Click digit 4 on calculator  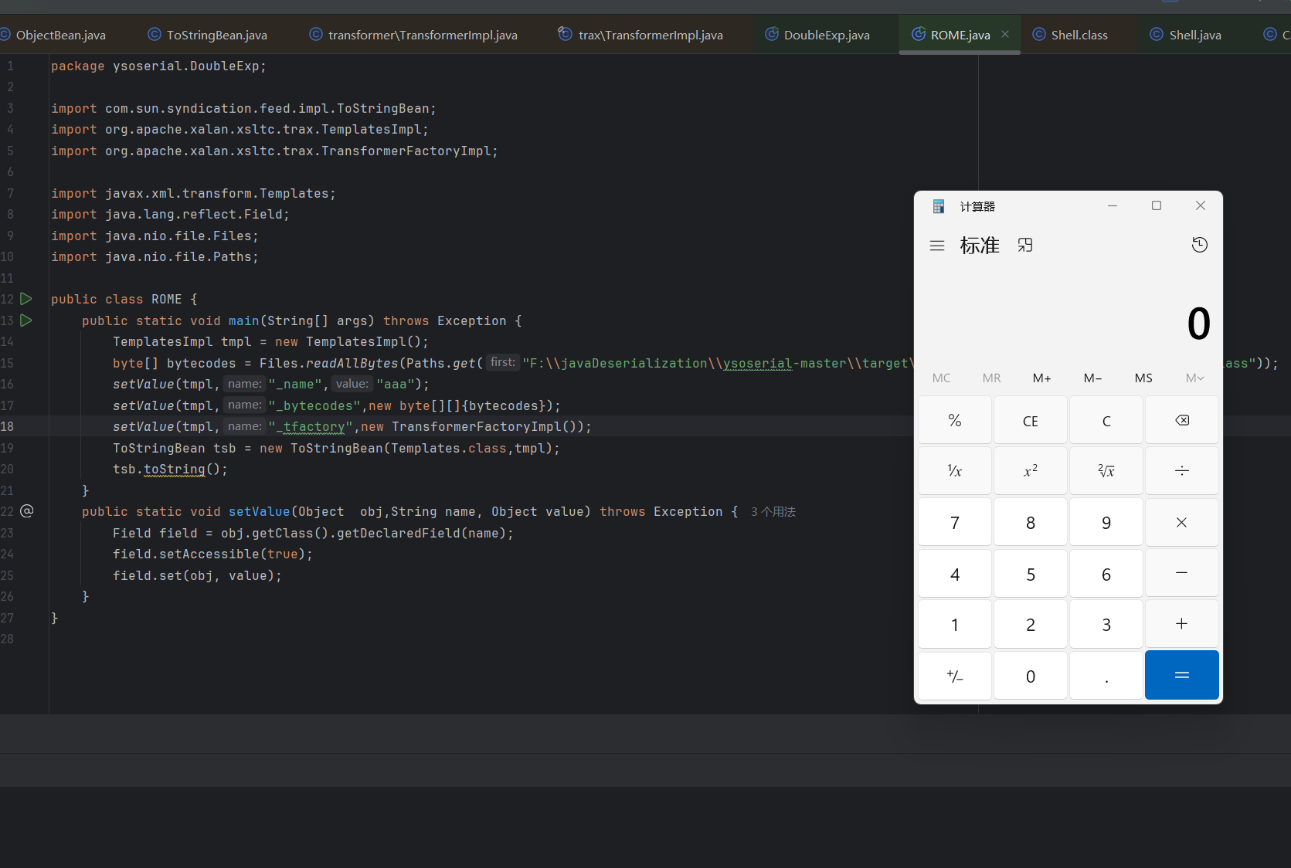tap(955, 573)
